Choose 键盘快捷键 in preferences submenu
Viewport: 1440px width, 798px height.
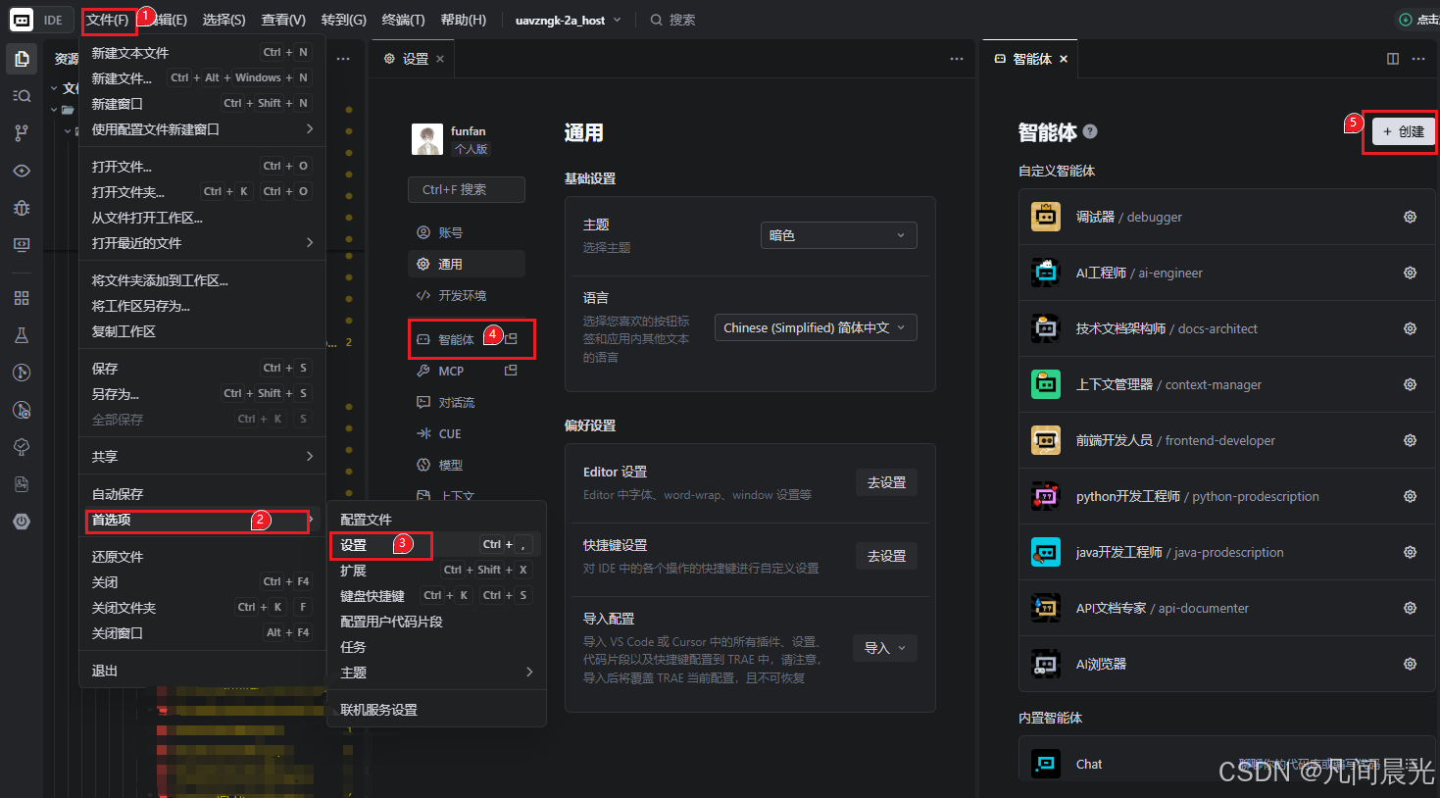point(436,596)
